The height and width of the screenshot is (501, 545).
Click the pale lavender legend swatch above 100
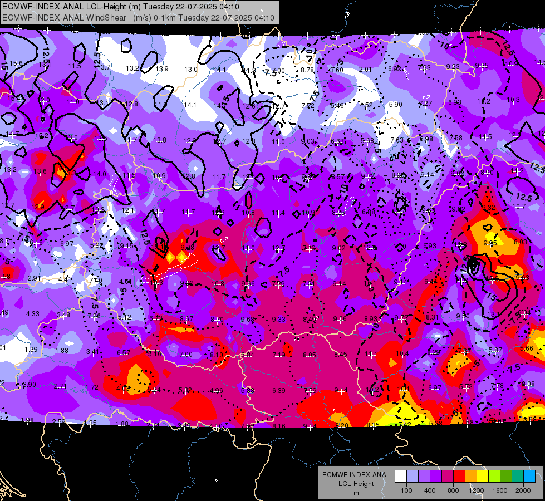(412, 476)
